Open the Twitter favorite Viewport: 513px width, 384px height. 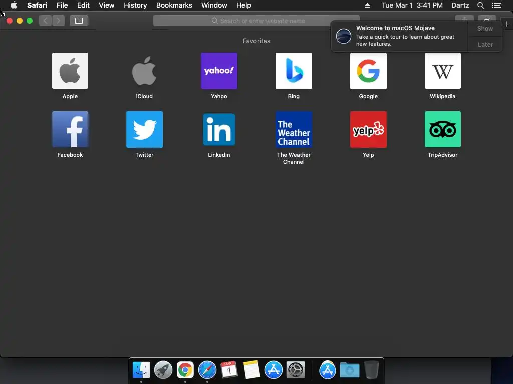click(x=144, y=129)
